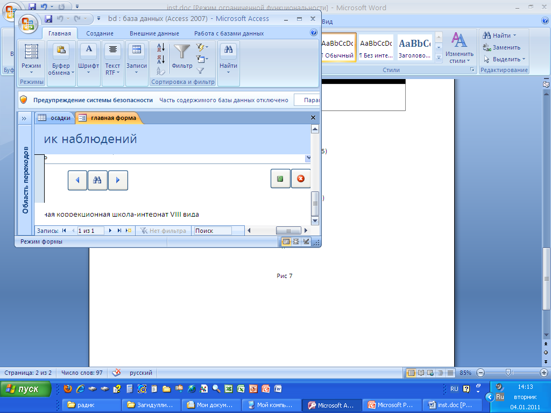Open the filter Selection lightning dropdown
551x413 pixels.
pos(202,47)
